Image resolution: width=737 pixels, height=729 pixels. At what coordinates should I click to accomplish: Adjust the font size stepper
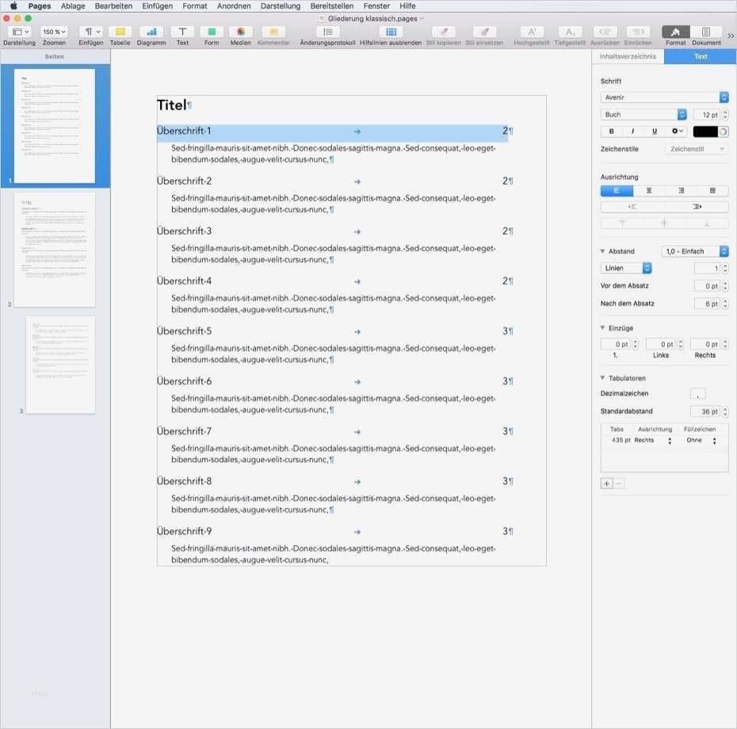coord(725,115)
